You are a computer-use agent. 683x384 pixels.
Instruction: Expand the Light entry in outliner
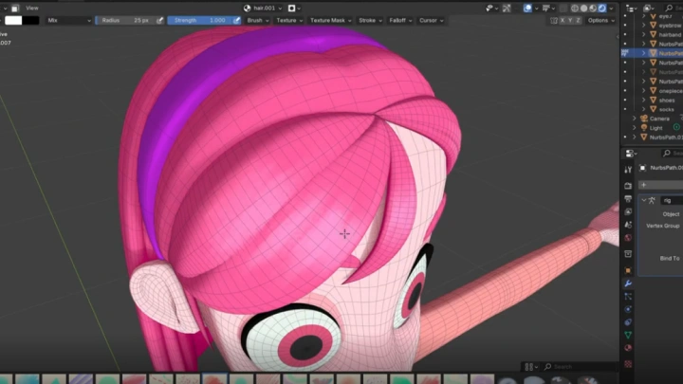pyautogui.click(x=635, y=128)
